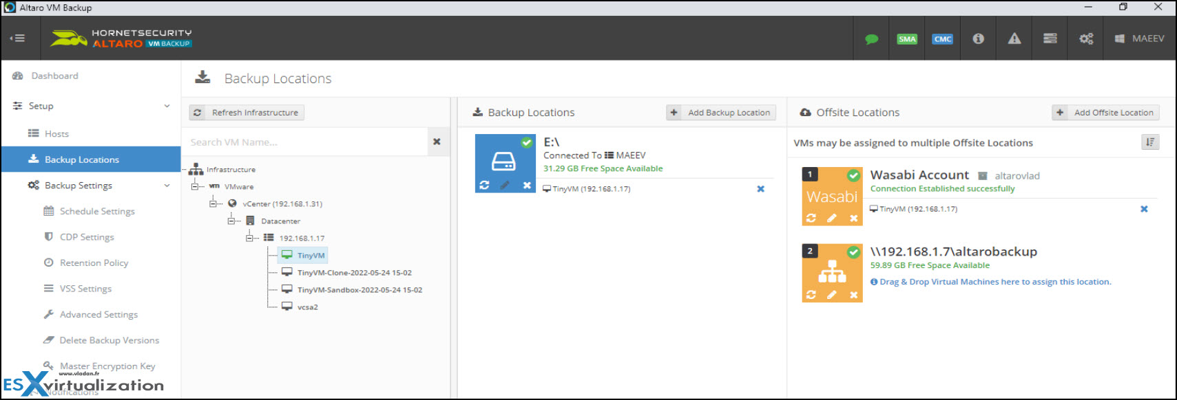Viewport: 1177px width, 400px height.
Task: Open Advanced Settings
Action: tap(98, 314)
